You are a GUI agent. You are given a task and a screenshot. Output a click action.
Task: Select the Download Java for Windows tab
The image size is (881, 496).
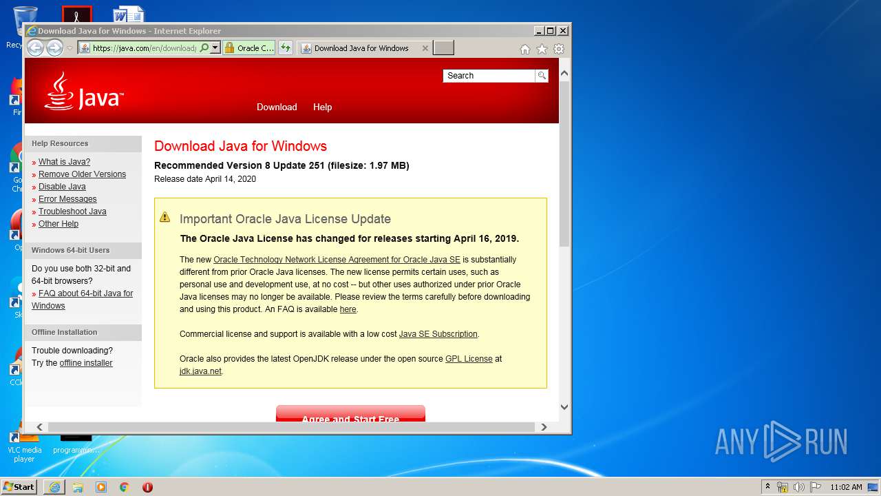pos(361,48)
